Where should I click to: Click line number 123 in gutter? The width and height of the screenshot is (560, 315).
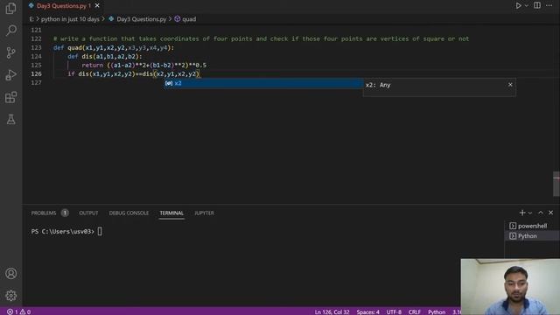(x=36, y=47)
